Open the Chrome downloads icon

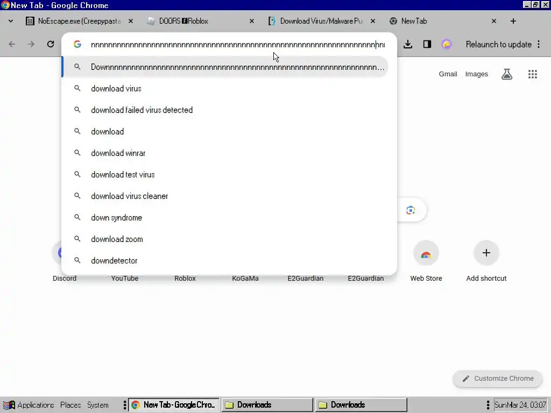tap(408, 44)
